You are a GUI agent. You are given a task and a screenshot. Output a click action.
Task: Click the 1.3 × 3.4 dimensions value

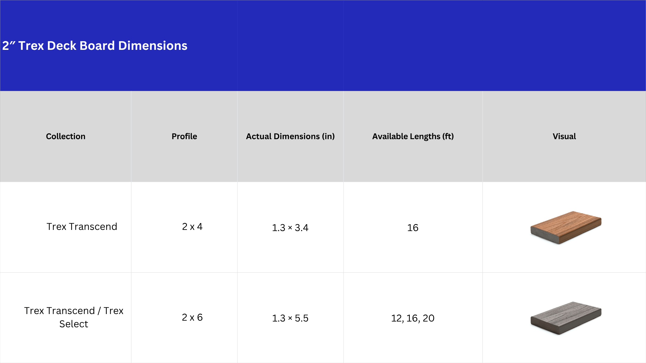[290, 228]
